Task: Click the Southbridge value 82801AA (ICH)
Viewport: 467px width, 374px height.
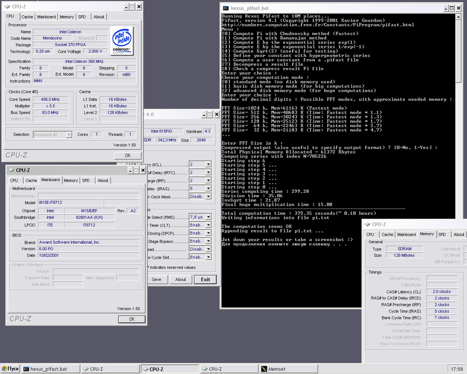Action: click(x=89, y=217)
